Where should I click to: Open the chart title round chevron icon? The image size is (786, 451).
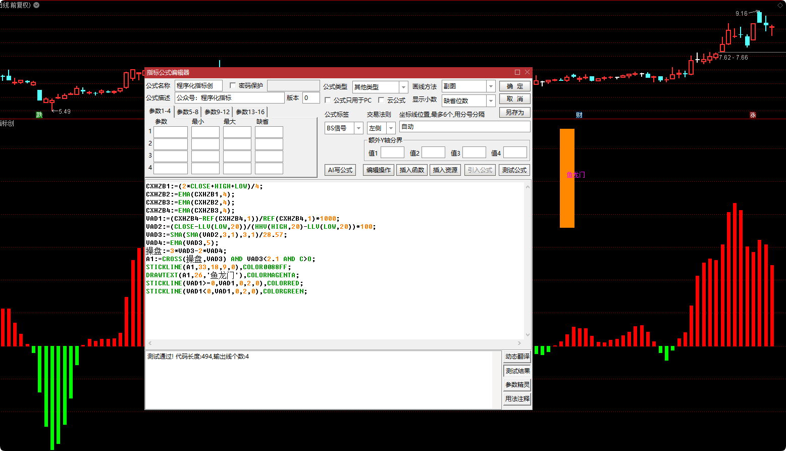36,5
